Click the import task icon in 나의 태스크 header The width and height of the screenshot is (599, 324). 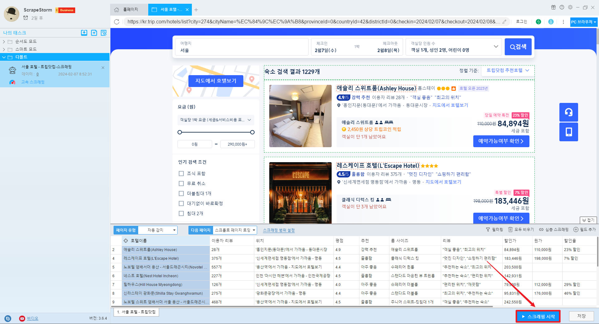pos(84,33)
